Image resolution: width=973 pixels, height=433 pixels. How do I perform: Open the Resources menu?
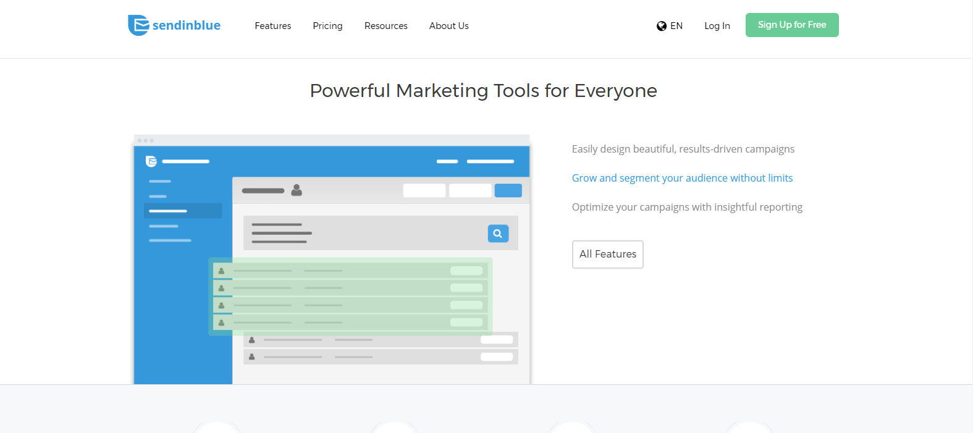click(x=386, y=26)
